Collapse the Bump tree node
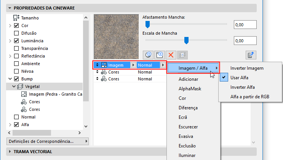The image size is (283, 160). tap(10, 79)
